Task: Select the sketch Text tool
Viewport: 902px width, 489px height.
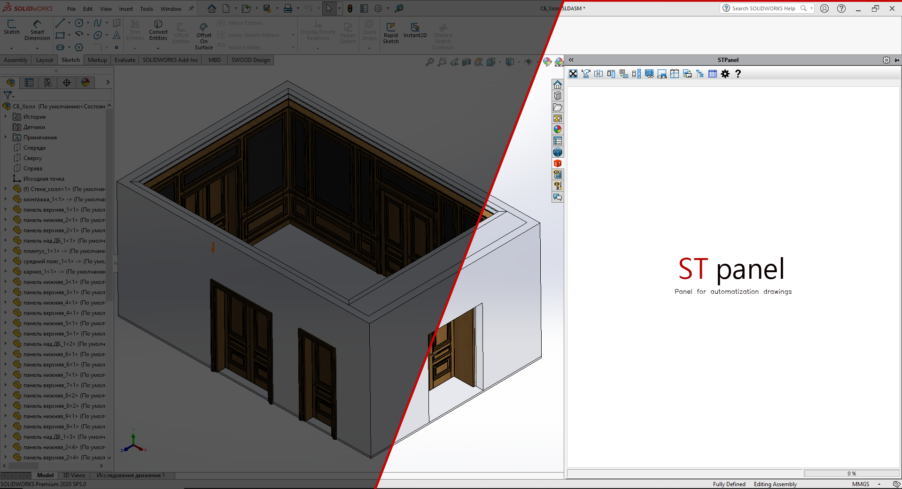Action: [x=117, y=35]
